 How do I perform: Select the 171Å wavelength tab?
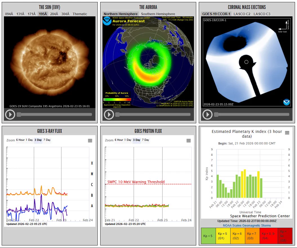point(32,14)
